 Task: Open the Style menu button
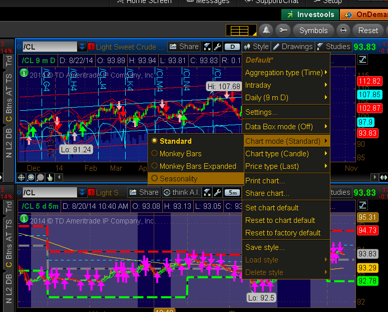click(x=256, y=47)
